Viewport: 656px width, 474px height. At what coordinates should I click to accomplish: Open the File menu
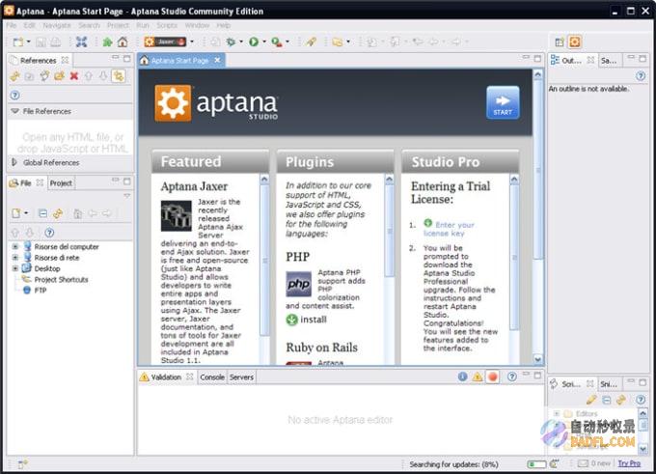pyautogui.click(x=12, y=25)
